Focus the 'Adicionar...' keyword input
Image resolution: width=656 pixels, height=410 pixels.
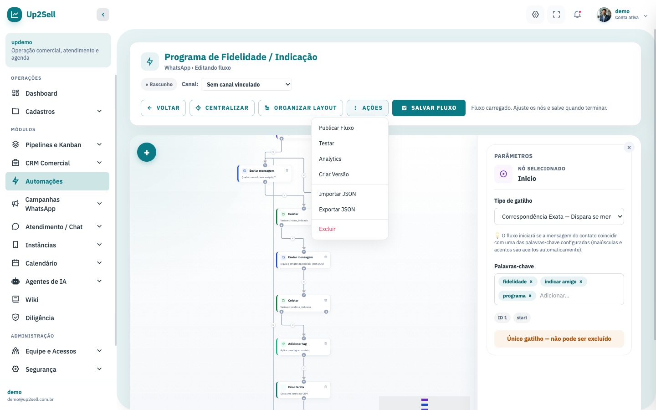pyautogui.click(x=579, y=296)
